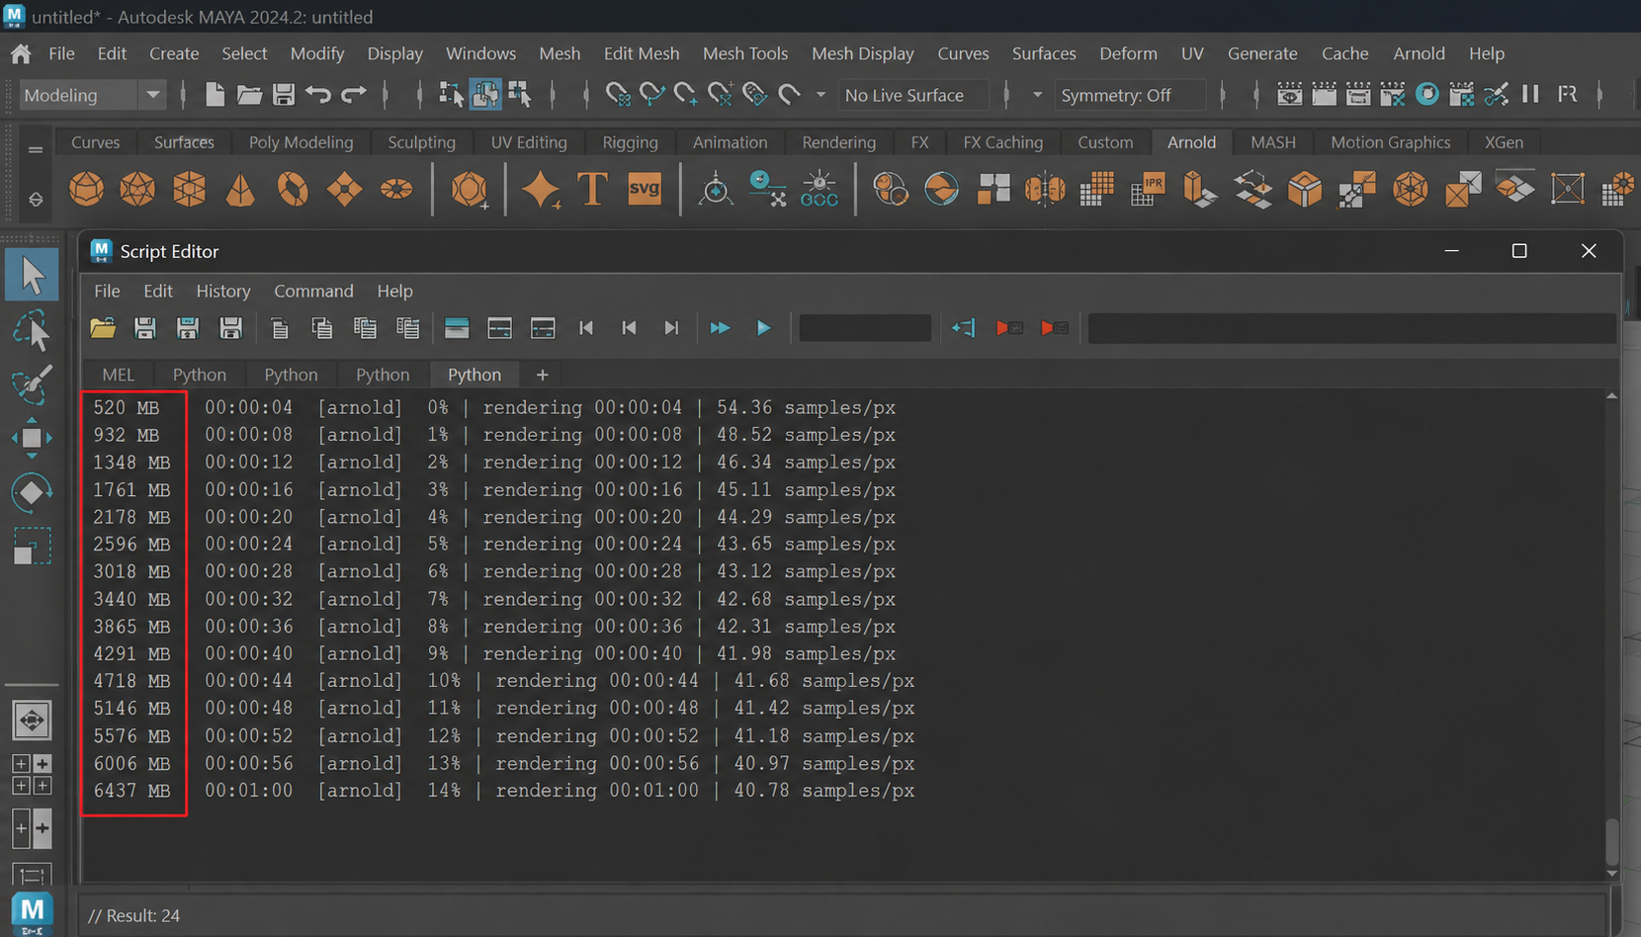Toggle show input only layout icon
Image resolution: width=1641 pixels, height=937 pixels.
(x=500, y=328)
